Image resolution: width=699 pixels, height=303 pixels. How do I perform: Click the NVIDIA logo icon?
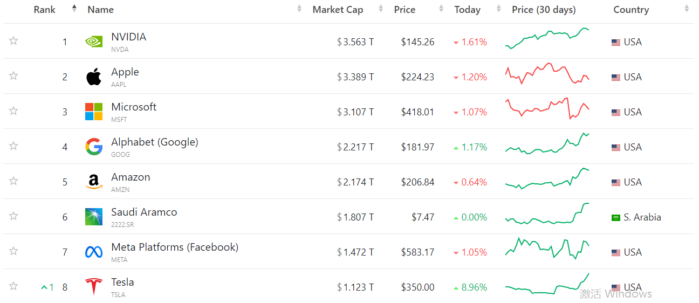point(94,42)
